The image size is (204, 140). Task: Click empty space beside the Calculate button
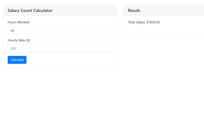69,60
